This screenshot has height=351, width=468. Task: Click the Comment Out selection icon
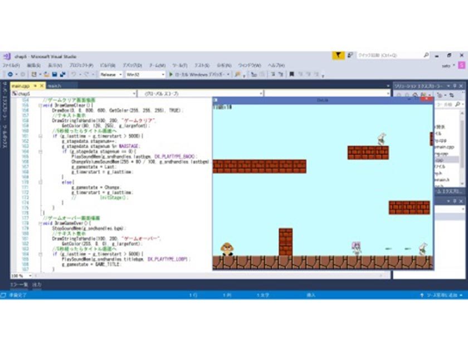tap(273, 74)
